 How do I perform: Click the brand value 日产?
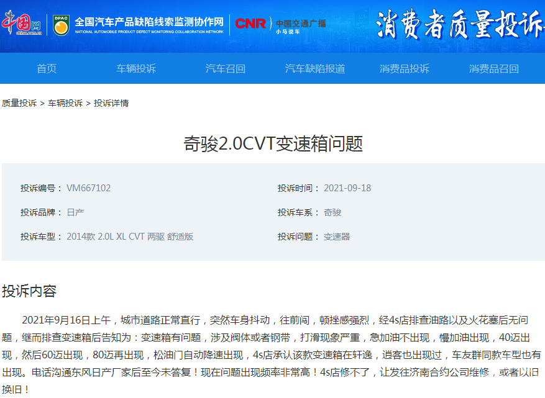[75, 212]
